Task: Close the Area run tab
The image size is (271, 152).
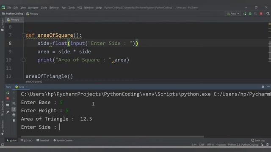Action: tap(26, 87)
